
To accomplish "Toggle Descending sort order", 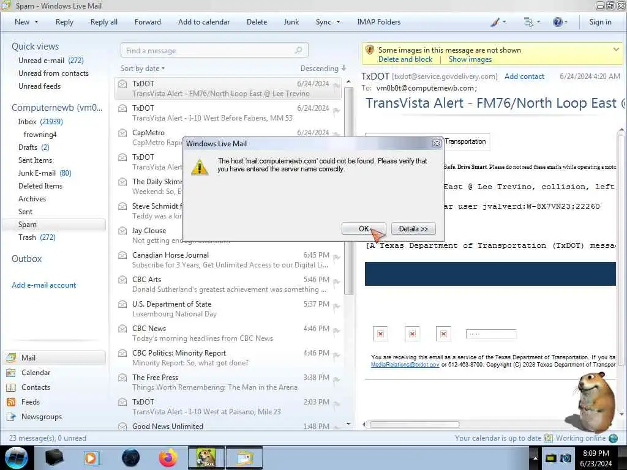I will click(323, 69).
